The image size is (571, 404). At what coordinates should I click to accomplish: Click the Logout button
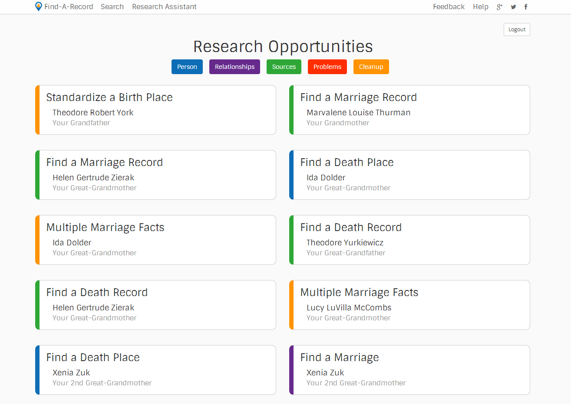517,29
